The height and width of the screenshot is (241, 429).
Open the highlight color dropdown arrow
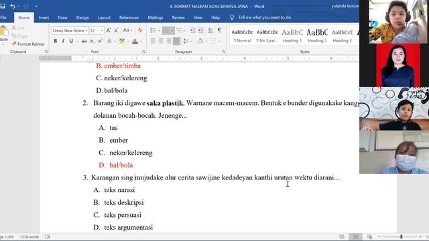click(x=128, y=42)
